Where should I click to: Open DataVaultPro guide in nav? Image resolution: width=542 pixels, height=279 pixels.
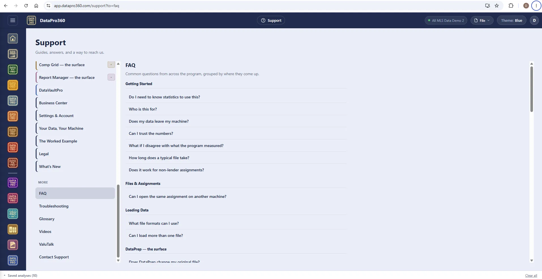[x=75, y=90]
